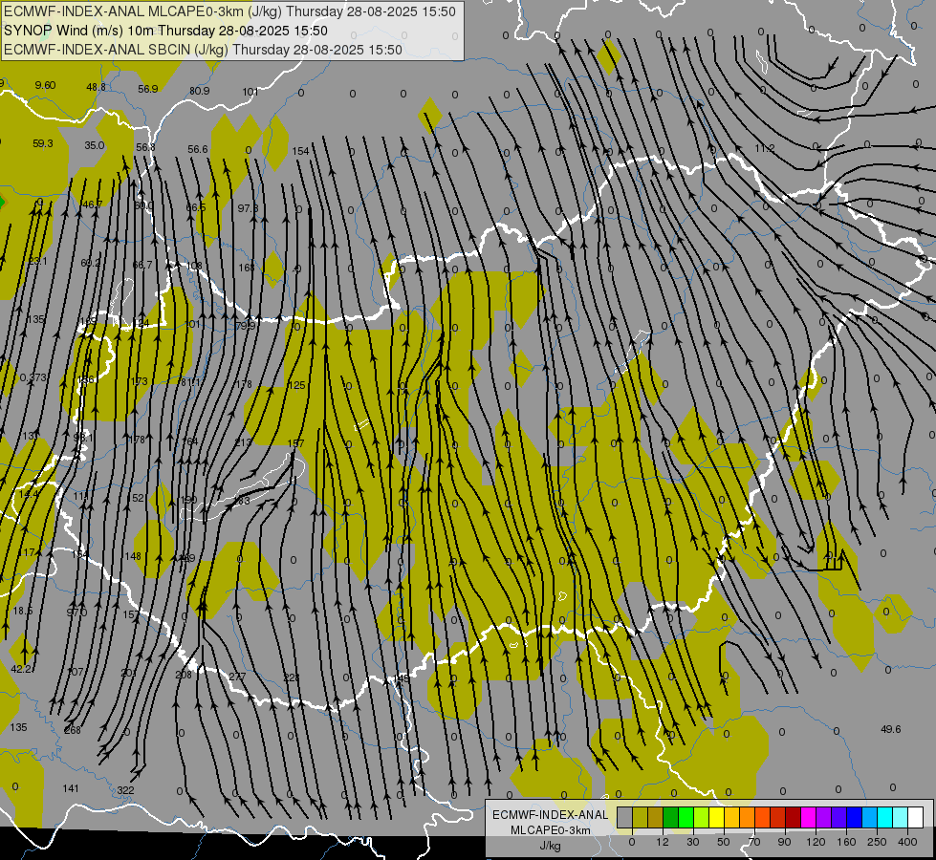Screen dimensions: 936x860
Task: Click the 'ECMWF-INDEX-ANAL MLCAPE0-3km' title line
Action: [x=229, y=11]
